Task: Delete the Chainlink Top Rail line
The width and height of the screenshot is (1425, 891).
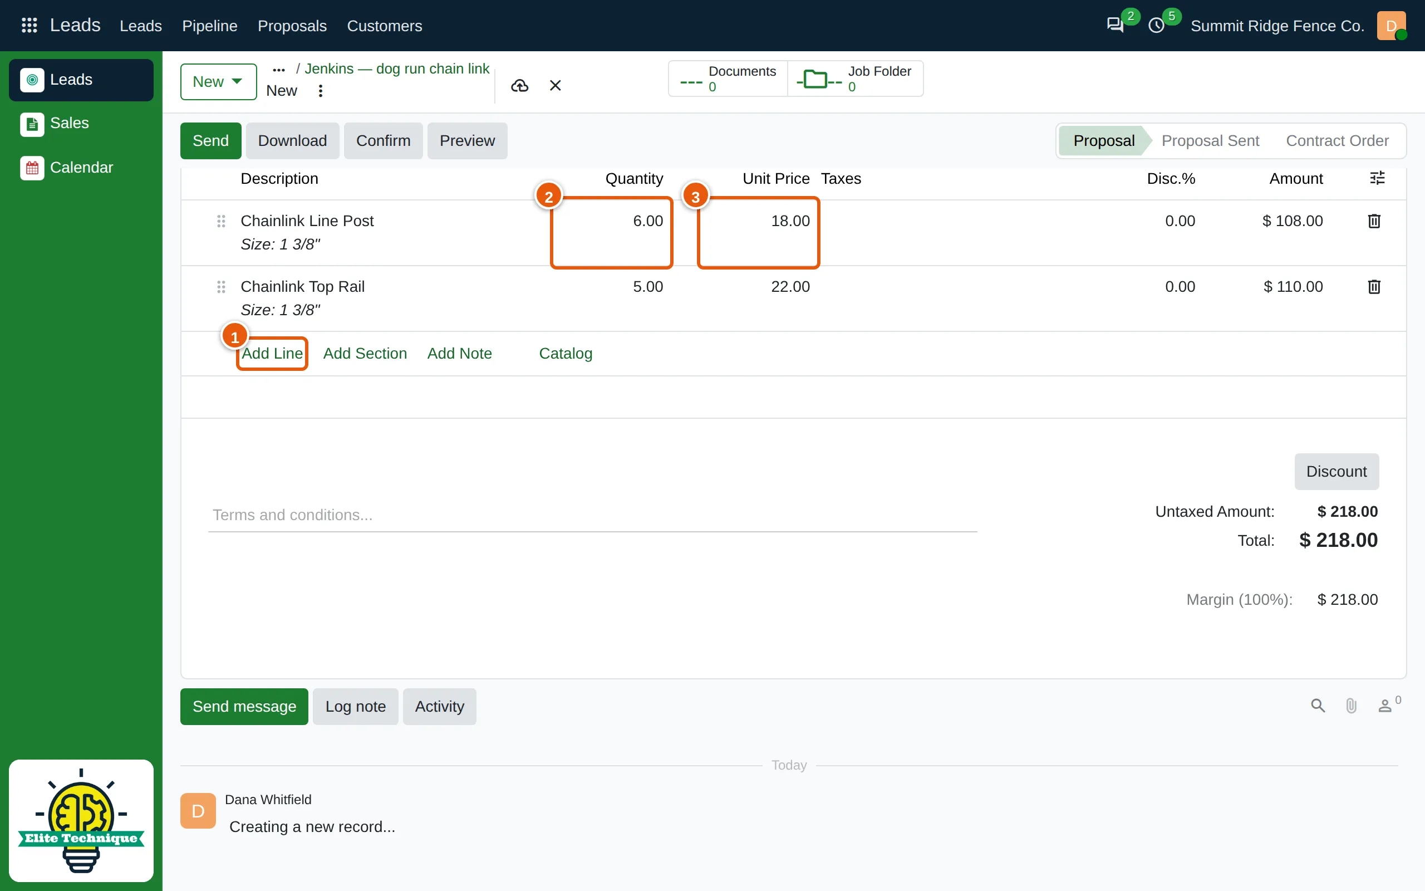Action: pos(1374,286)
